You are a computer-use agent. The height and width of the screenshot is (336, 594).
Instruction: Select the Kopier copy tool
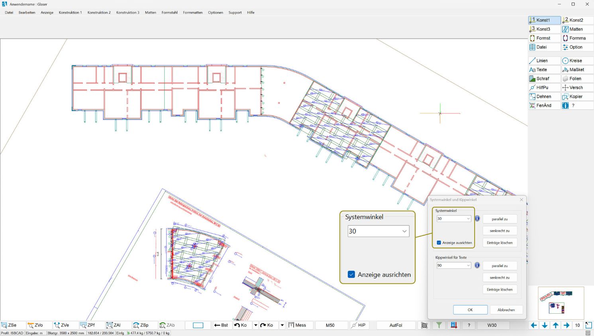tap(577, 96)
